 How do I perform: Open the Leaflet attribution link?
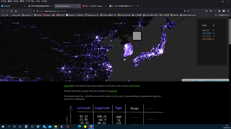tap(196, 80)
